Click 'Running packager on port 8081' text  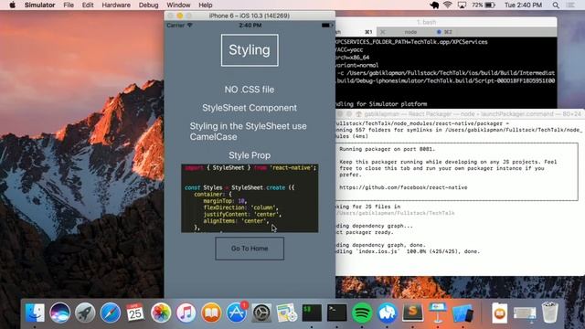(388, 149)
